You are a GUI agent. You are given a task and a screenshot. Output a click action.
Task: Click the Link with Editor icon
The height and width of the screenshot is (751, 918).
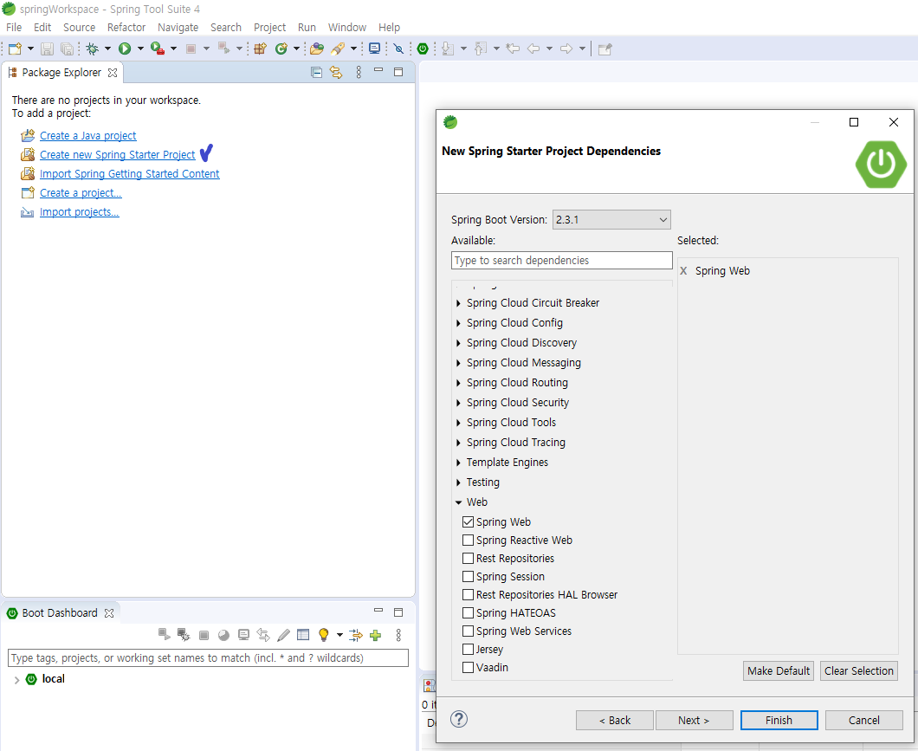pyautogui.click(x=336, y=73)
